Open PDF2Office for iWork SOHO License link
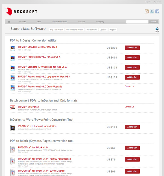 pyautogui.click(x=41, y=171)
